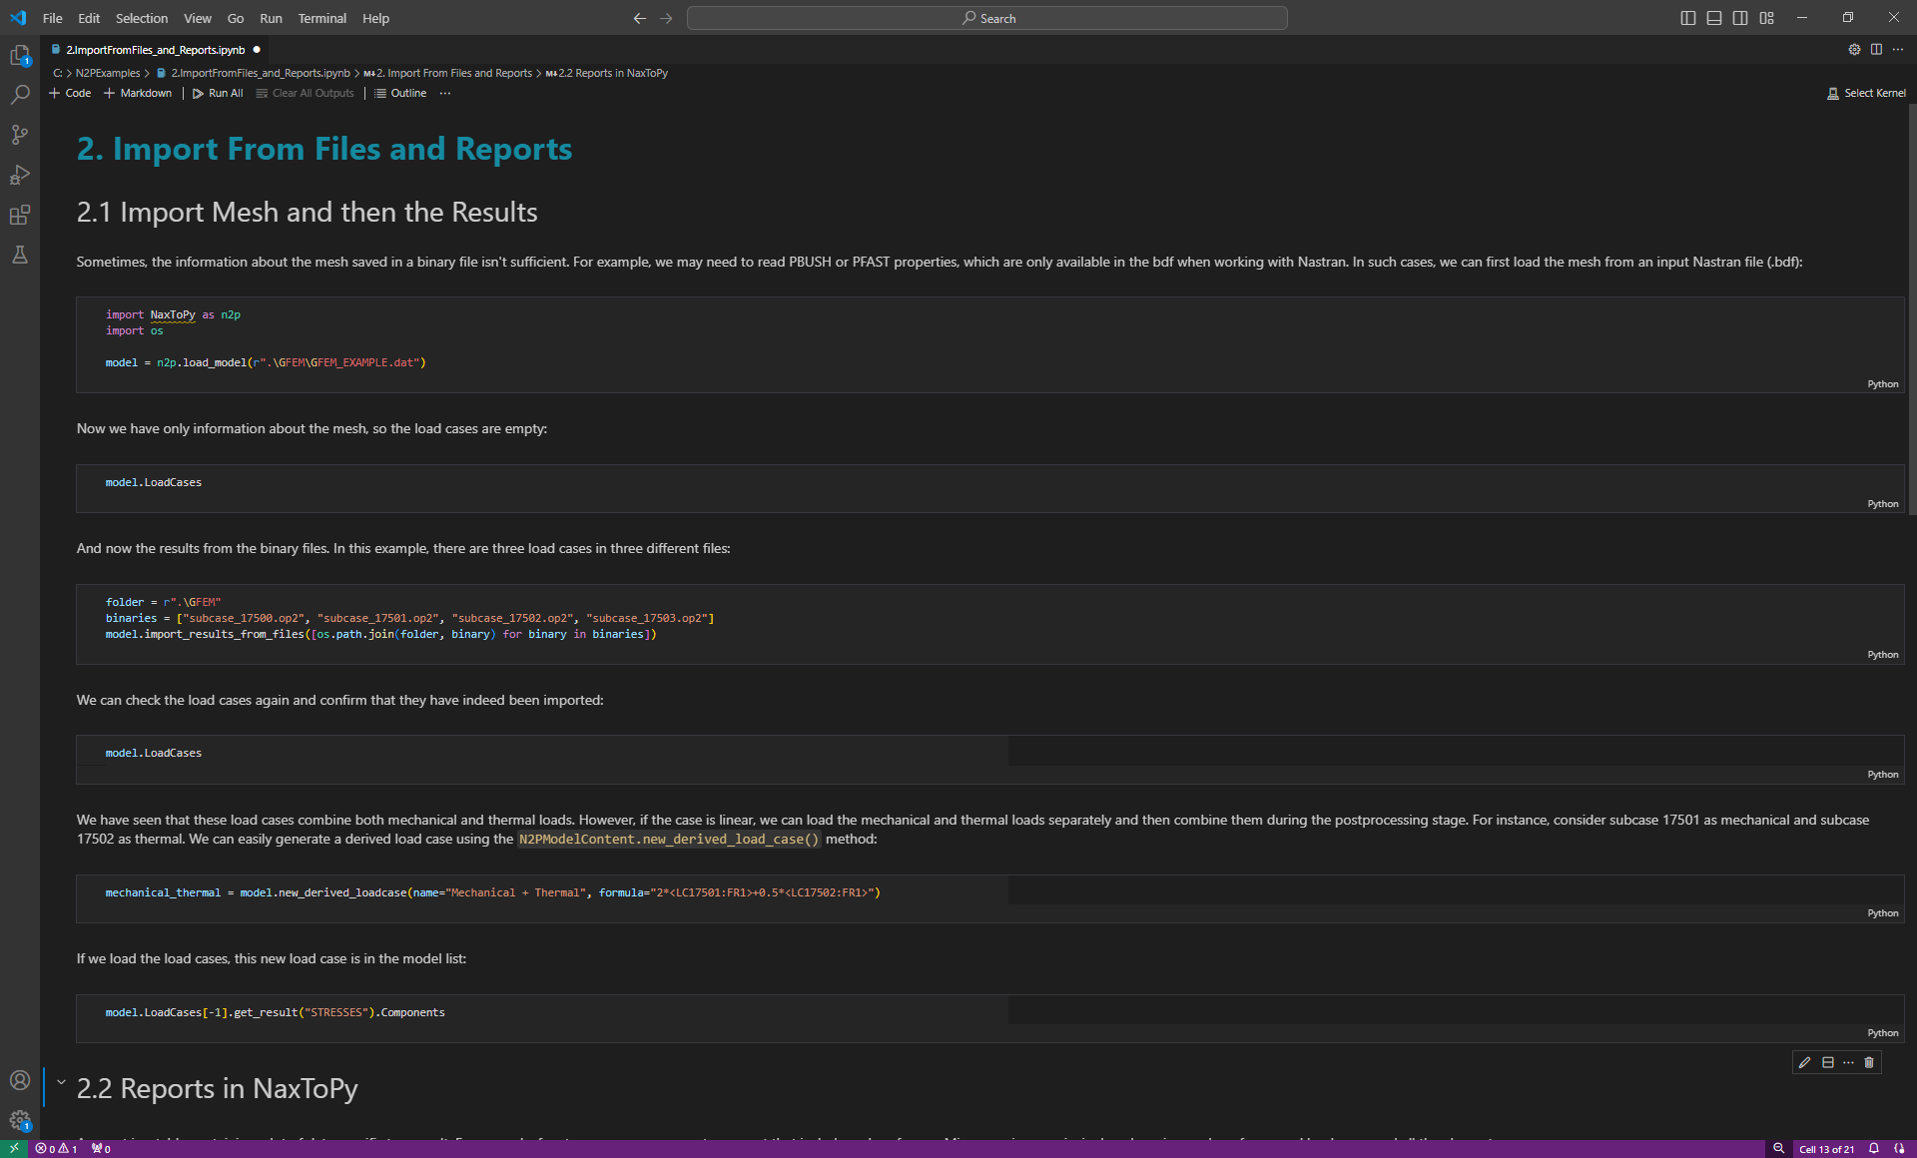Image resolution: width=1917 pixels, height=1158 pixels.
Task: Toggle the Secondary Side Bar
Action: 1740,18
